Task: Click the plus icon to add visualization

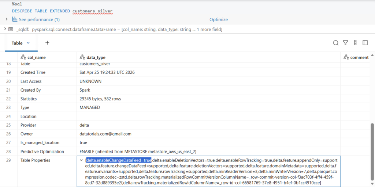Action: [47, 43]
